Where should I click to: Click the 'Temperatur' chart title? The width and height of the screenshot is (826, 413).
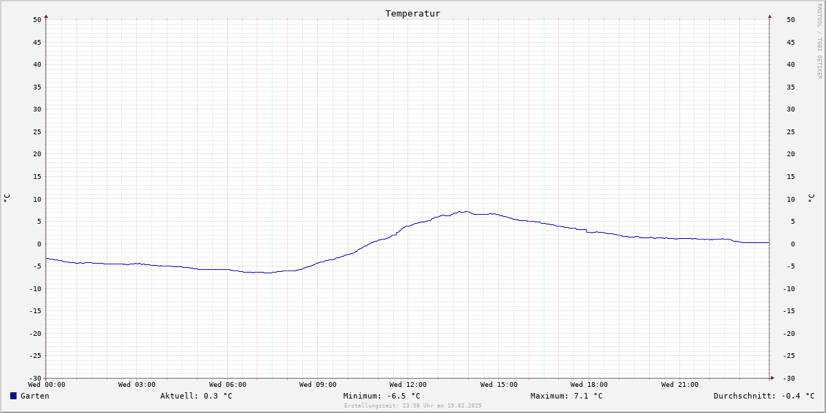click(x=413, y=14)
